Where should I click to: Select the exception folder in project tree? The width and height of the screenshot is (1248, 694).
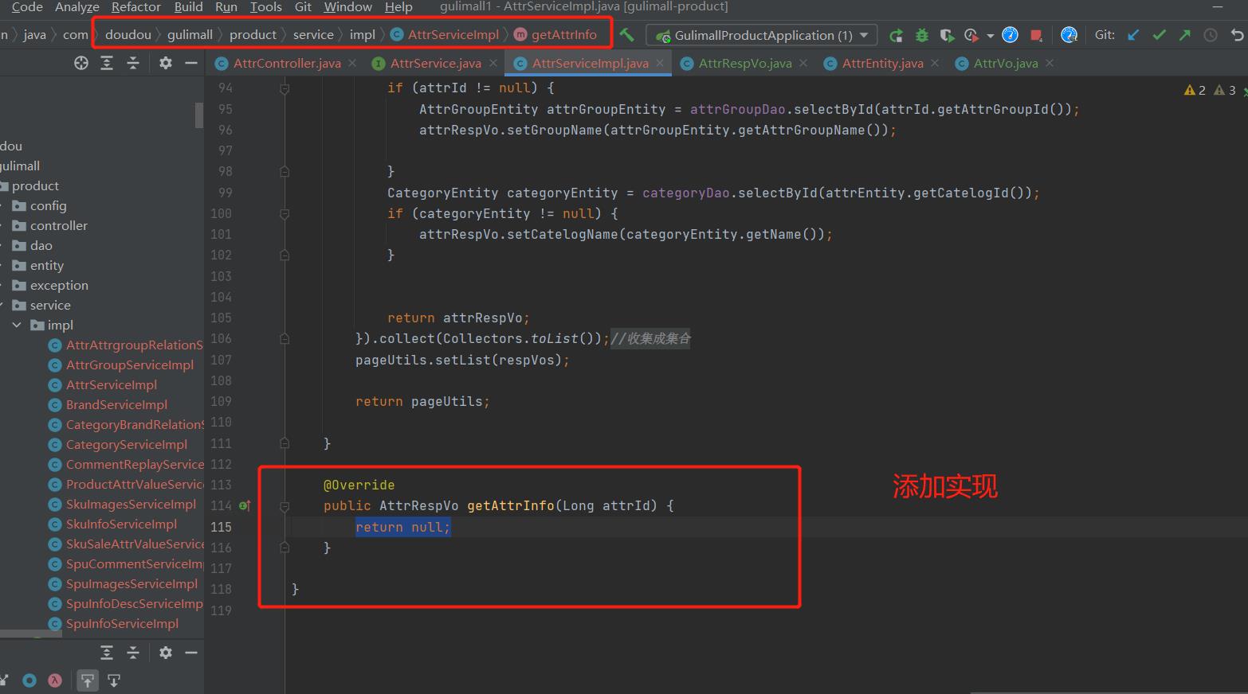(59, 286)
